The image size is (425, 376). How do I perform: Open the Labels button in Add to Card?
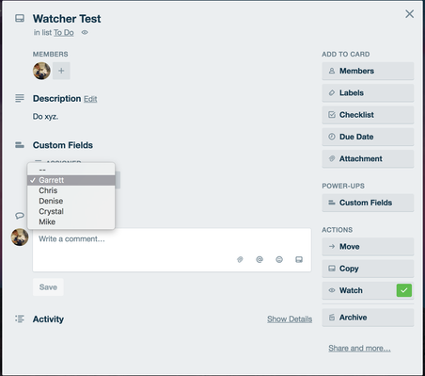click(x=368, y=93)
